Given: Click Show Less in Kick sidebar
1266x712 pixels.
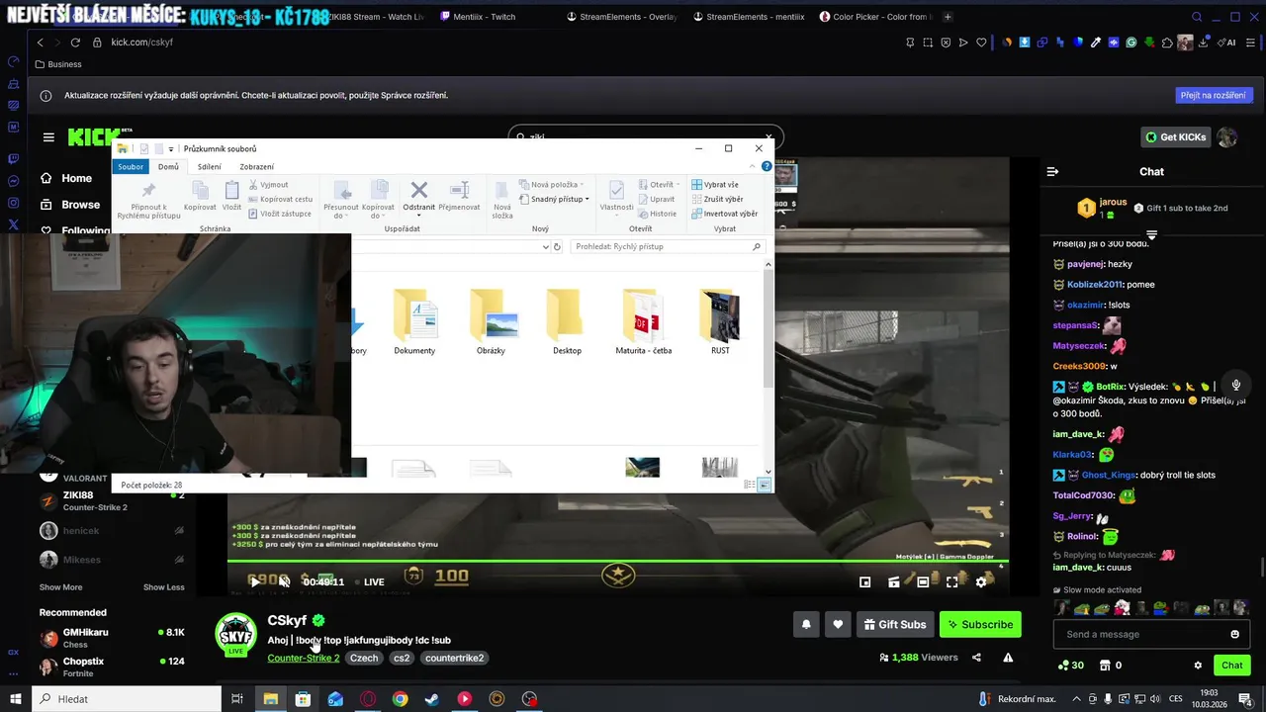Looking at the screenshot, I should click(163, 587).
